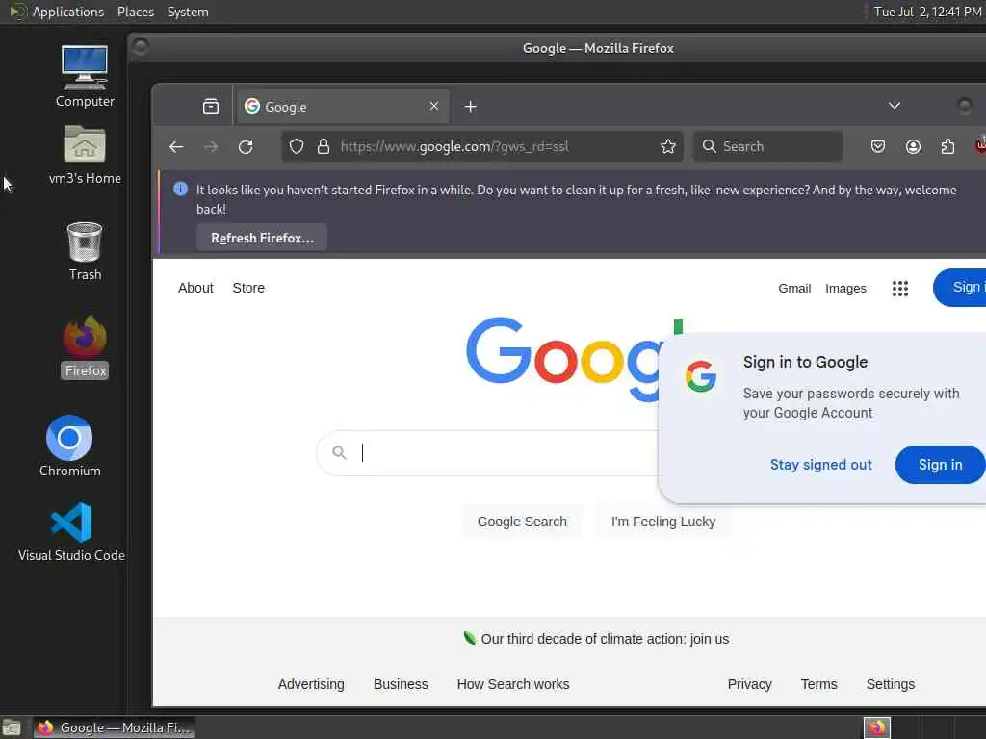
Task: Click the info icon in notification bar
Action: [180, 190]
